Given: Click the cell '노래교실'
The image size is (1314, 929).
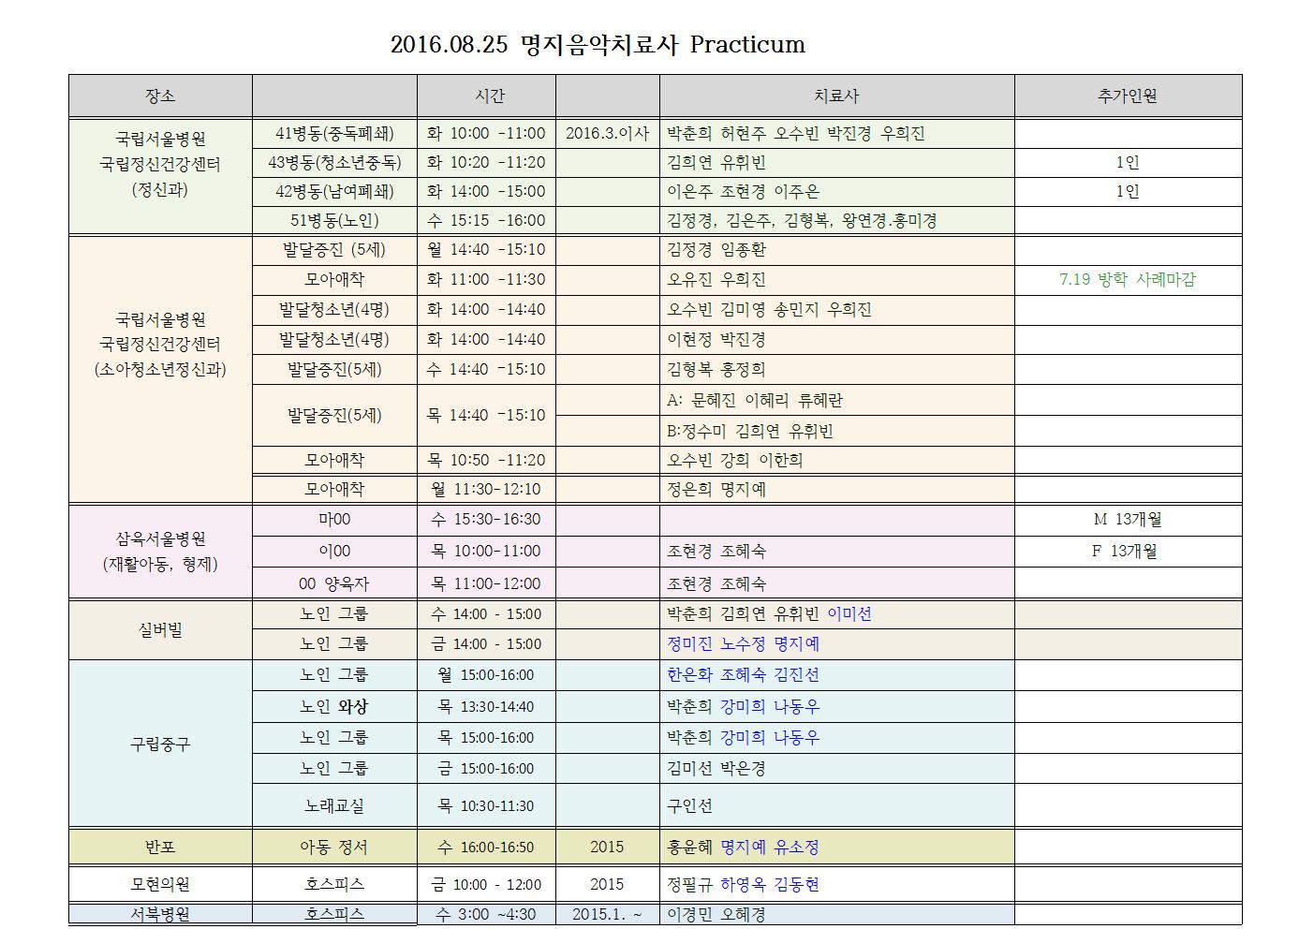Looking at the screenshot, I should tap(334, 805).
